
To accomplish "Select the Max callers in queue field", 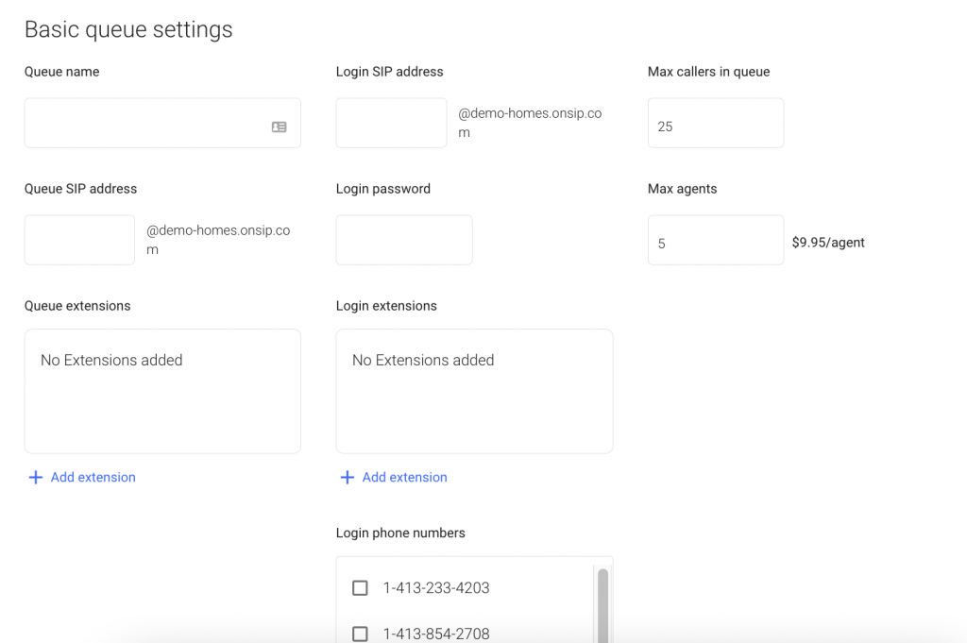I will coord(715,123).
